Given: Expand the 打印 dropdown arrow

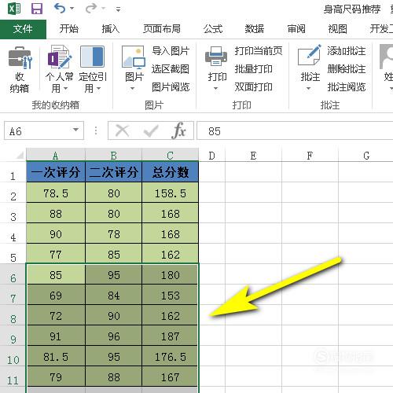Looking at the screenshot, I should [x=215, y=89].
